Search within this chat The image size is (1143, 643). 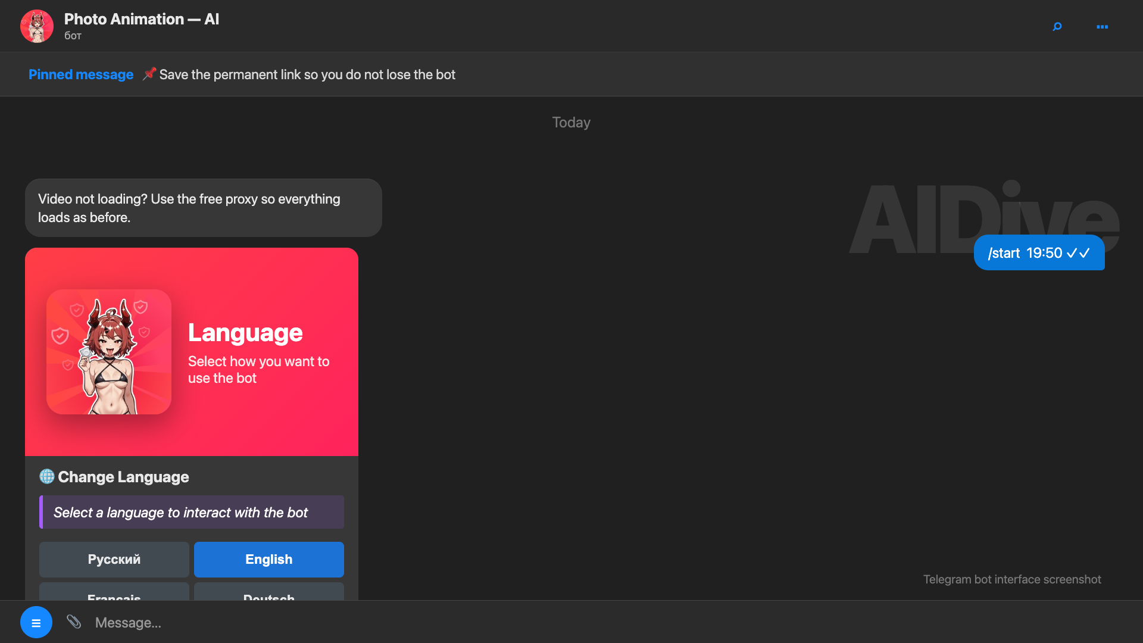pyautogui.click(x=1057, y=27)
